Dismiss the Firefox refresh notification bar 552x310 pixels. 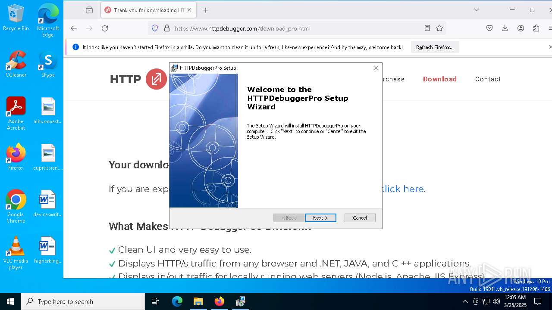pyautogui.click(x=550, y=47)
